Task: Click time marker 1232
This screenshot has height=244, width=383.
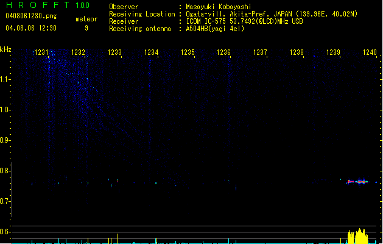Action: coord(78,52)
